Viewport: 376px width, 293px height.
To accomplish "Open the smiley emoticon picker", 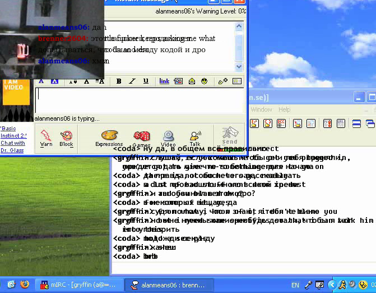I will [x=204, y=81].
